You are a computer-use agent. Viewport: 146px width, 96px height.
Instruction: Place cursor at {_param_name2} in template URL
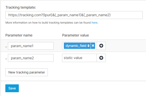click(x=97, y=15)
